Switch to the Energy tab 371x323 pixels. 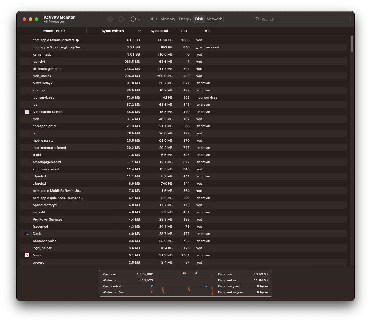pyautogui.click(x=185, y=19)
